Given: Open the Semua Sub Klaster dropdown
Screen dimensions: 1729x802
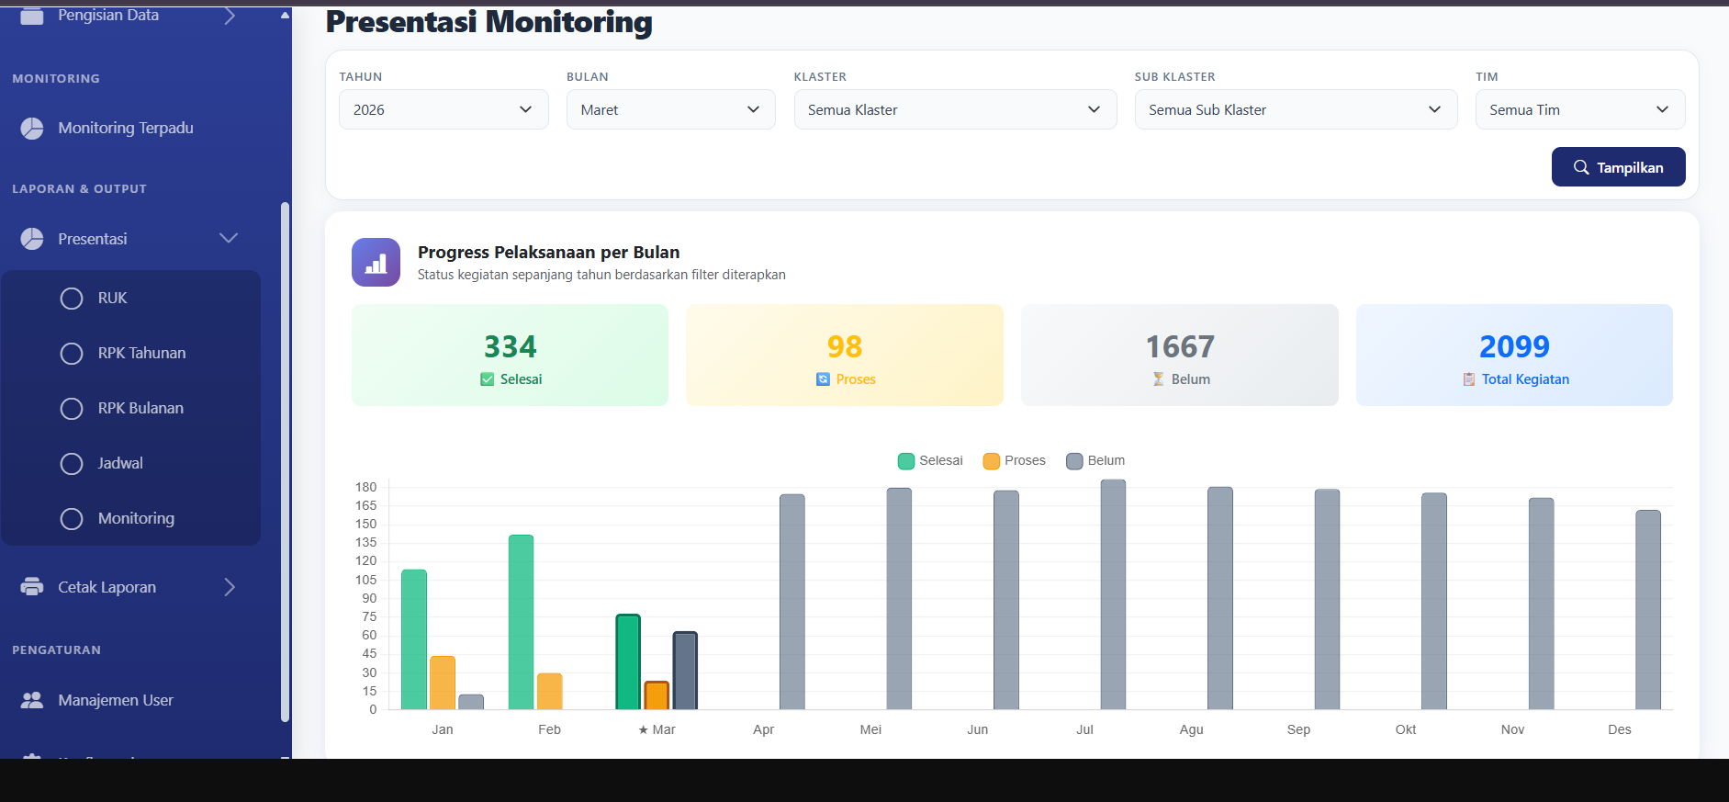Looking at the screenshot, I should tap(1296, 109).
